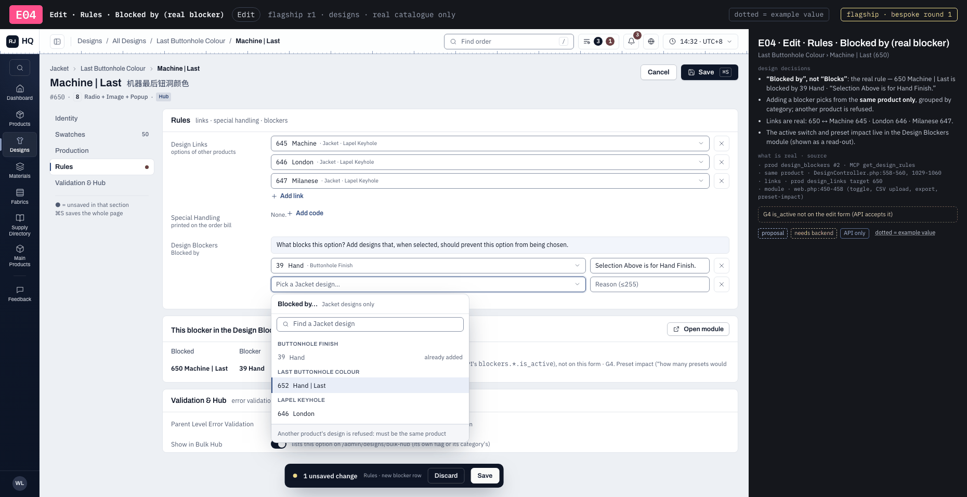
Task: Remove the 645 Machine design link
Action: [722, 143]
